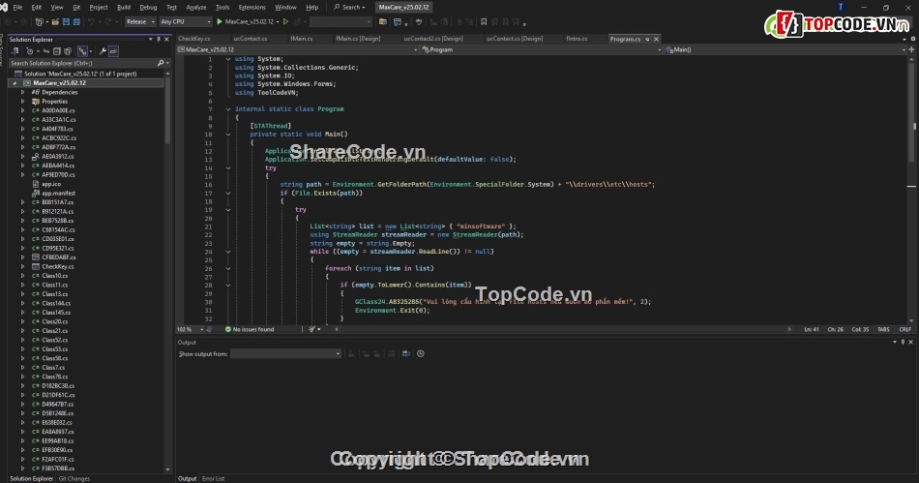Select app.ico in Solution Explorer

pos(51,184)
